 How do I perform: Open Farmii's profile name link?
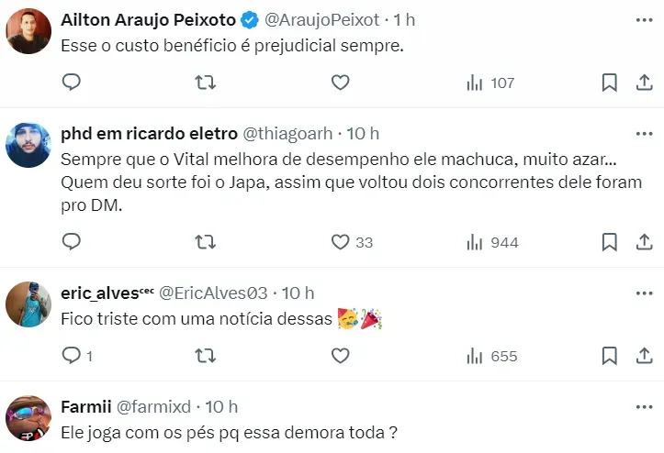84,405
